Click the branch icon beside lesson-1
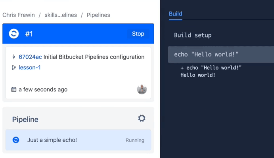The height and width of the screenshot is (158, 274). tap(13, 67)
